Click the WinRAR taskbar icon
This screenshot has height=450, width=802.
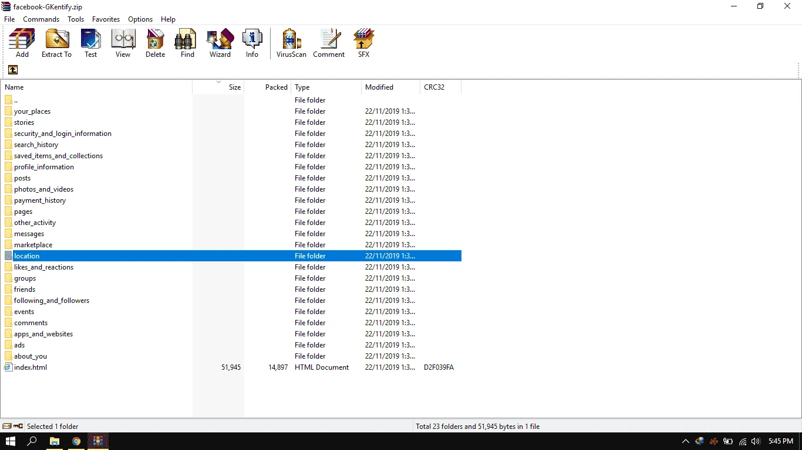point(98,441)
